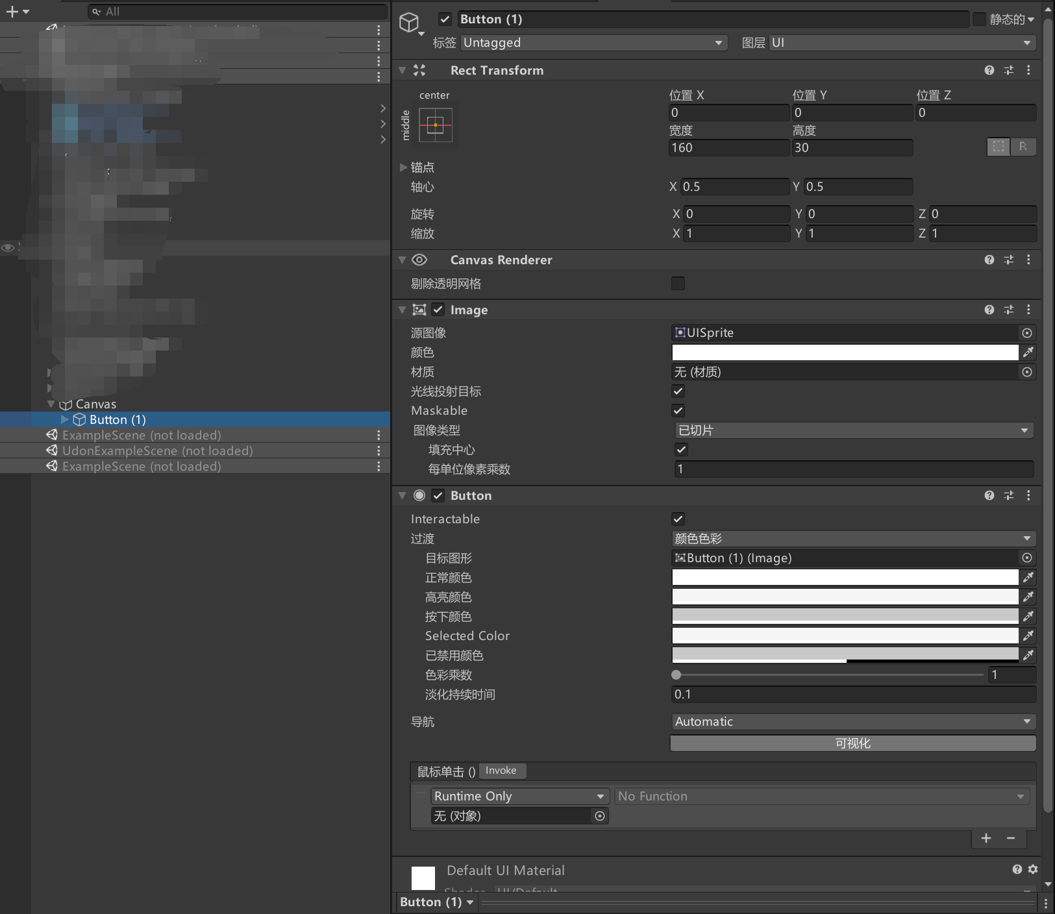Open object picker for OnClick object field
This screenshot has width=1055, height=914.
[600, 816]
